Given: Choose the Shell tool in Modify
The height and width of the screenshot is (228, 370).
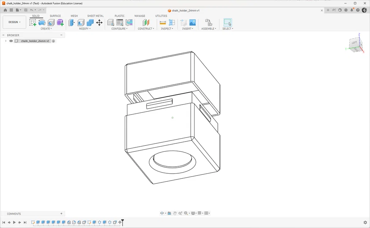Looking at the screenshot, I should click(81, 22).
